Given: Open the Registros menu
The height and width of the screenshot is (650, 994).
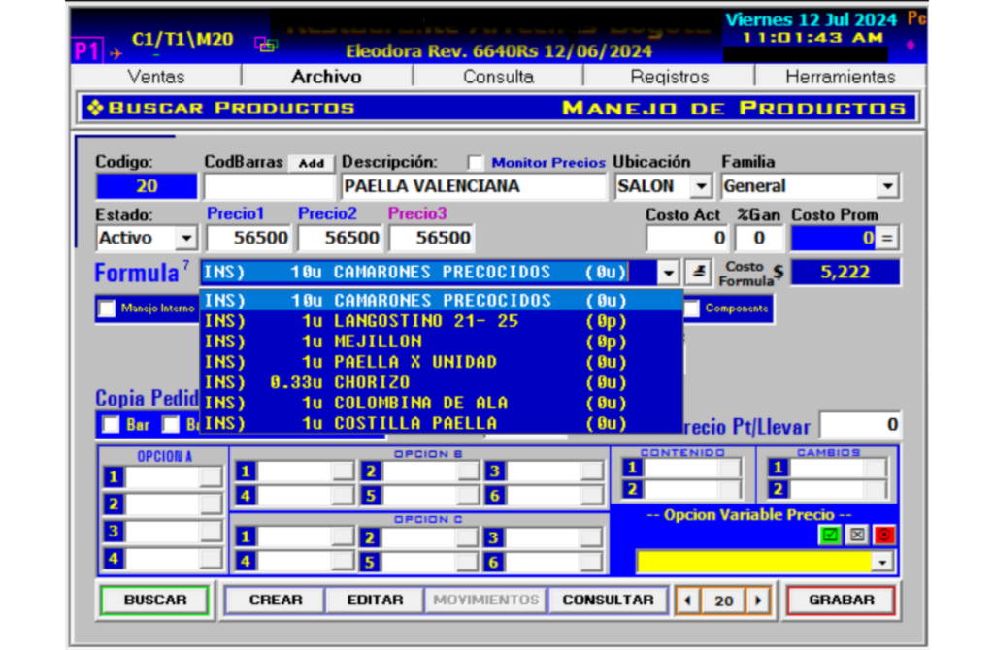Looking at the screenshot, I should tap(670, 77).
